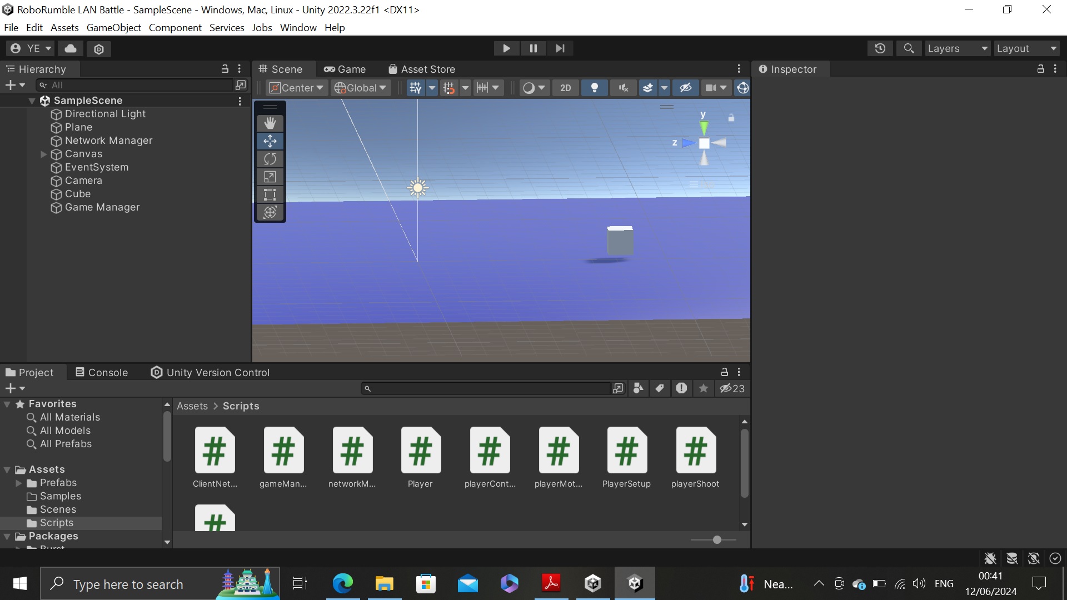Open the YE account dropdown

[x=31, y=48]
